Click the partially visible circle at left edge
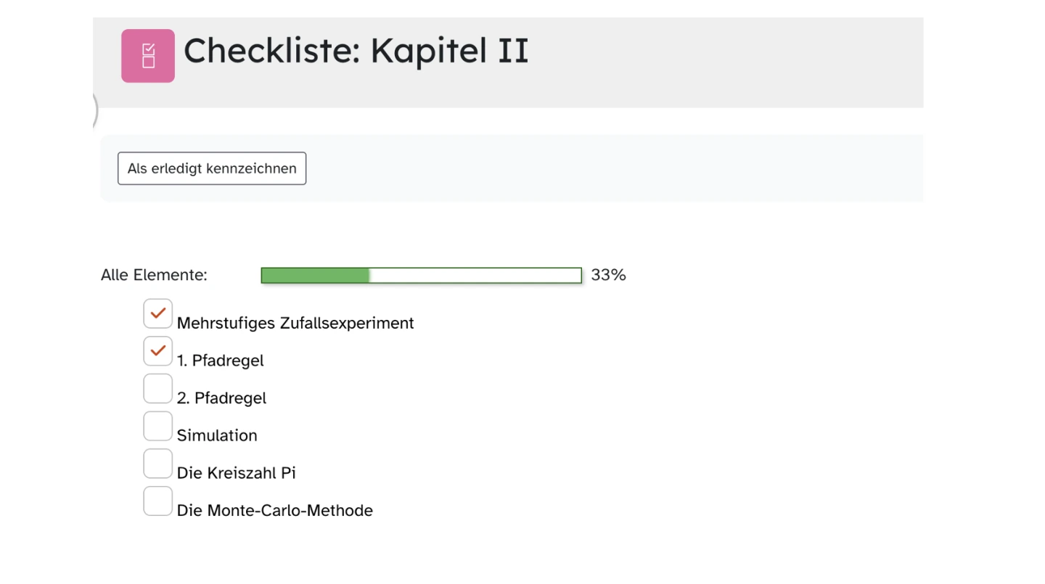This screenshot has height=584, width=1045. click(95, 111)
